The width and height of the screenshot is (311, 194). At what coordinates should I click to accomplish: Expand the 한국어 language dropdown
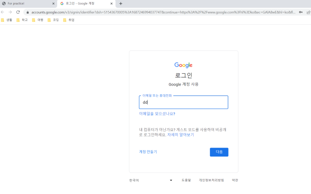(151, 180)
